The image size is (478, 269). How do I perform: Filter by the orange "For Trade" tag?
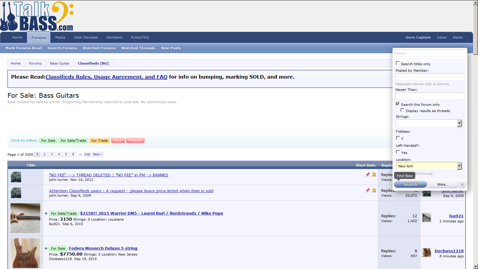tap(99, 140)
